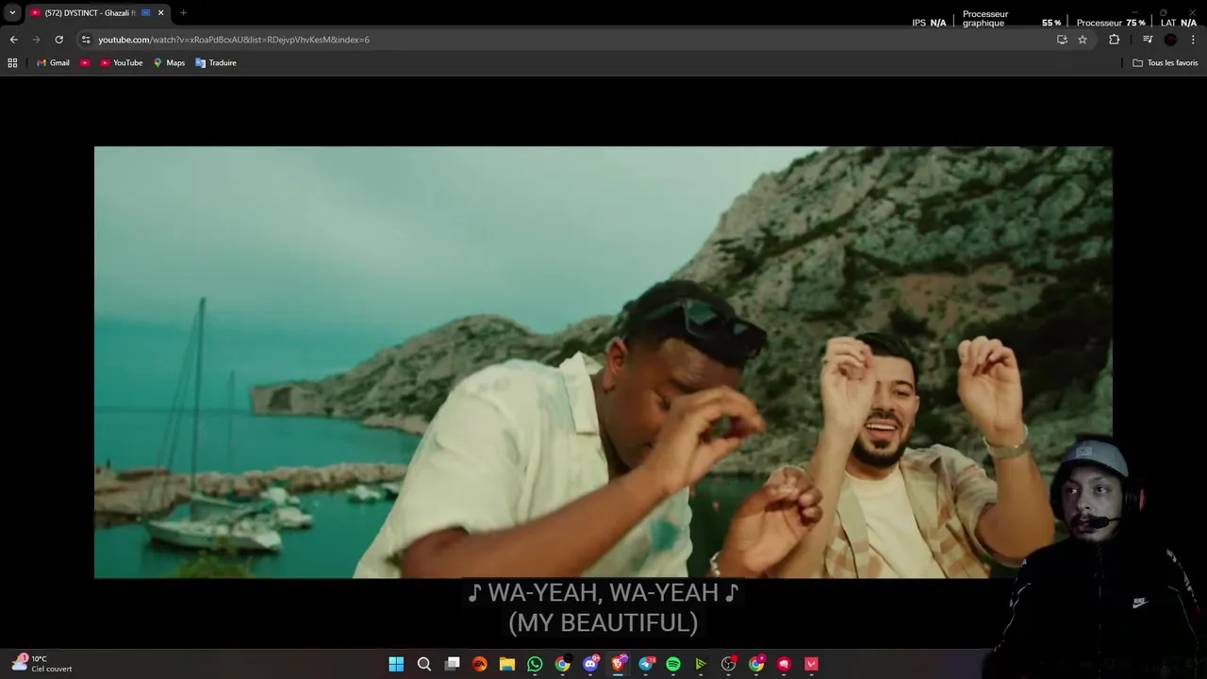The height and width of the screenshot is (679, 1207).
Task: Open File Explorer in taskbar
Action: tap(507, 664)
